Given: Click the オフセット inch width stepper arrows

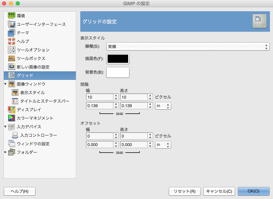Looking at the screenshot, I should pos(116,145).
